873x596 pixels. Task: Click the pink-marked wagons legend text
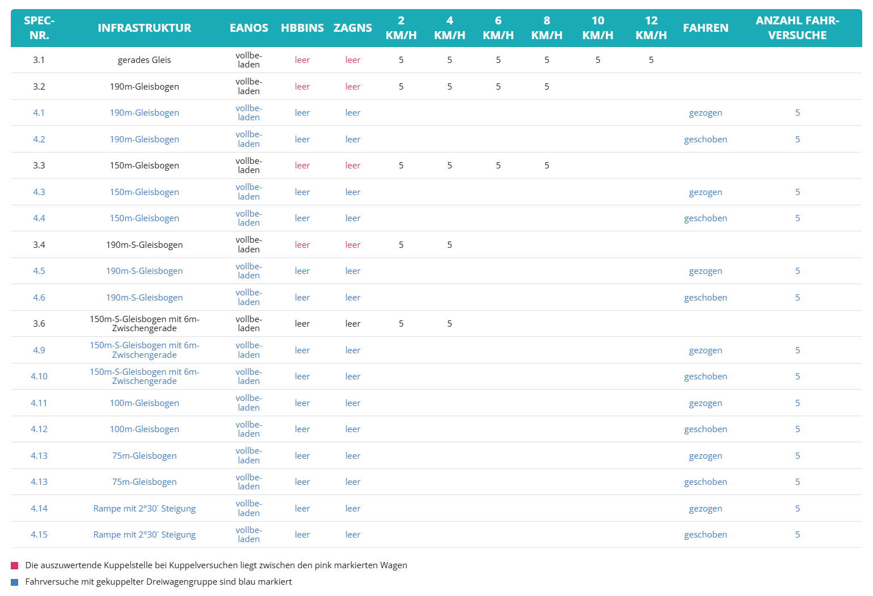point(216,565)
